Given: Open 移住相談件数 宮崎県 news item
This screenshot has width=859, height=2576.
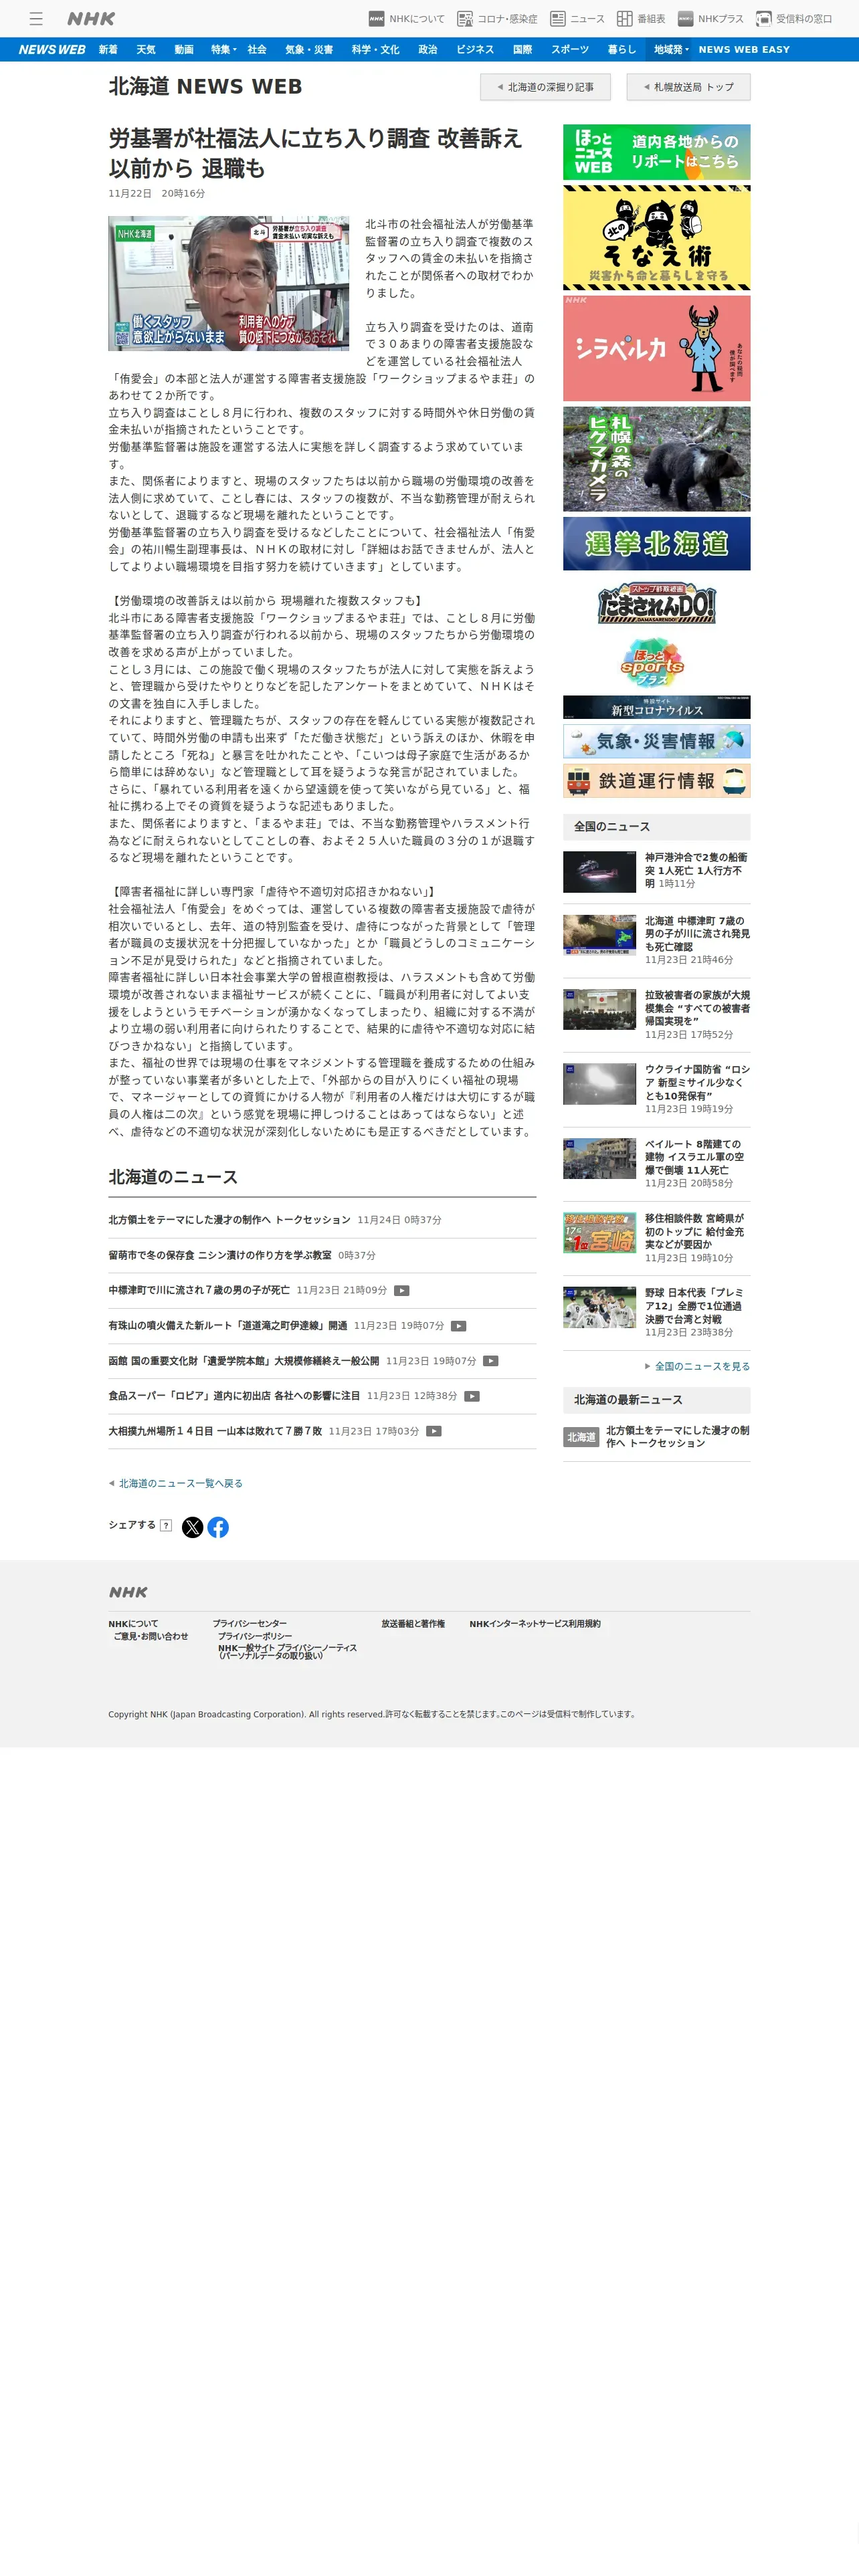Looking at the screenshot, I should coord(656,1237).
